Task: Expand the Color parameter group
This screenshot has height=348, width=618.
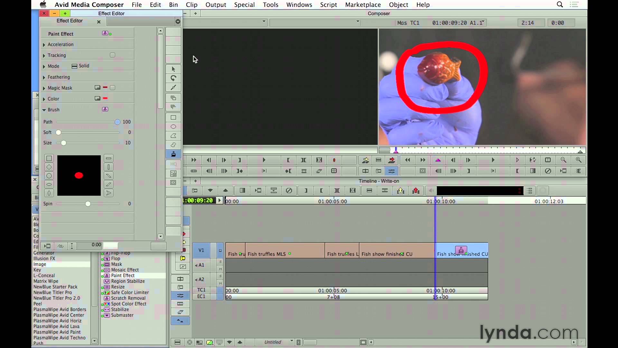Action: coord(44,99)
